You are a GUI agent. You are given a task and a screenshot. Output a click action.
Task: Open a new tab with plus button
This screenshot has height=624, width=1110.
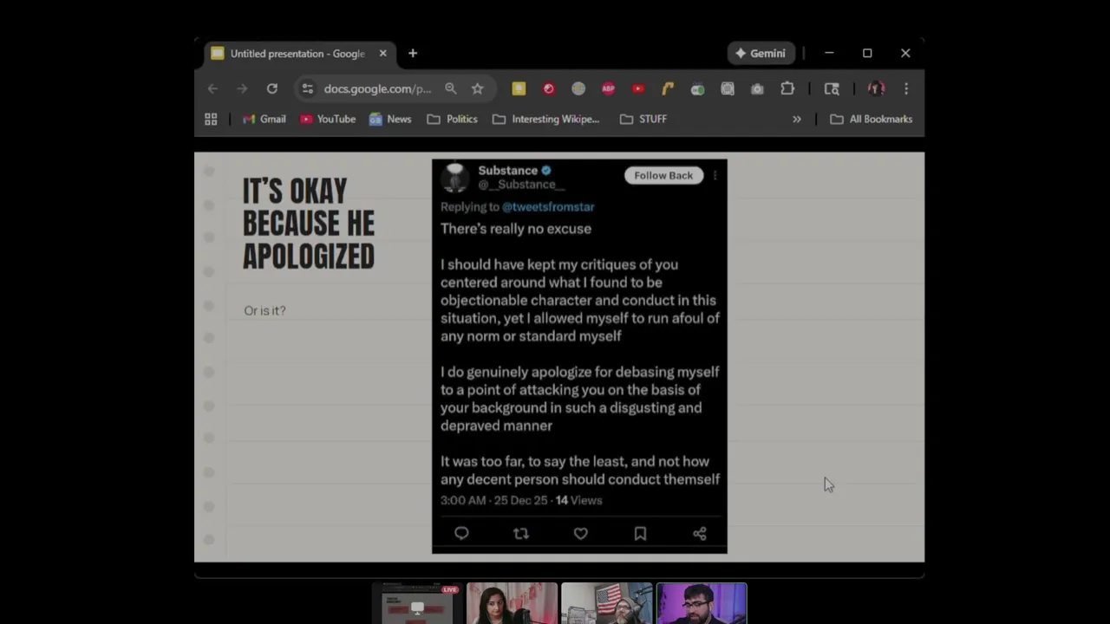click(x=413, y=54)
